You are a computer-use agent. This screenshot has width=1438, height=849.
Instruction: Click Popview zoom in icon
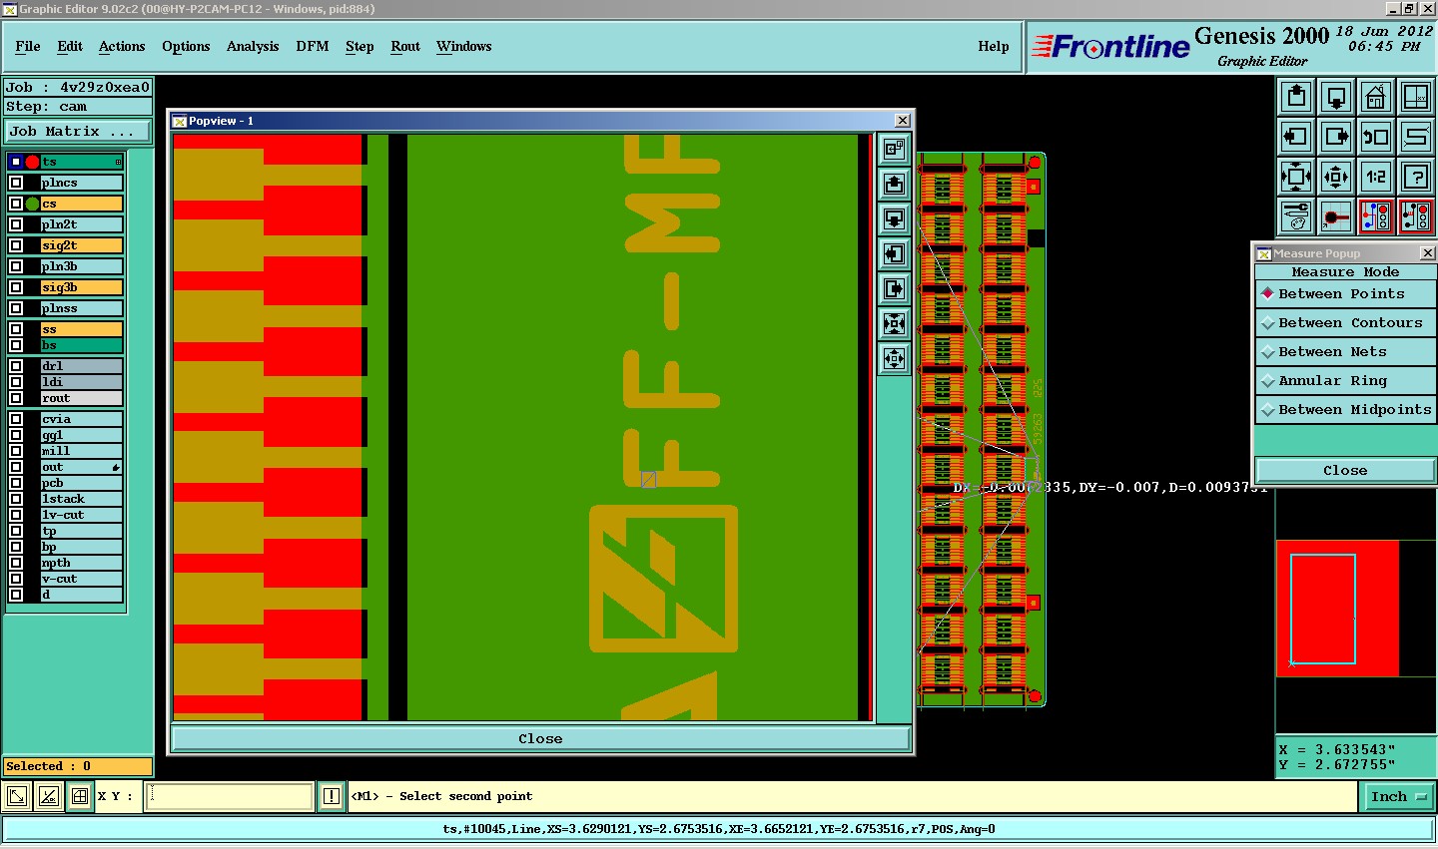[x=894, y=323]
